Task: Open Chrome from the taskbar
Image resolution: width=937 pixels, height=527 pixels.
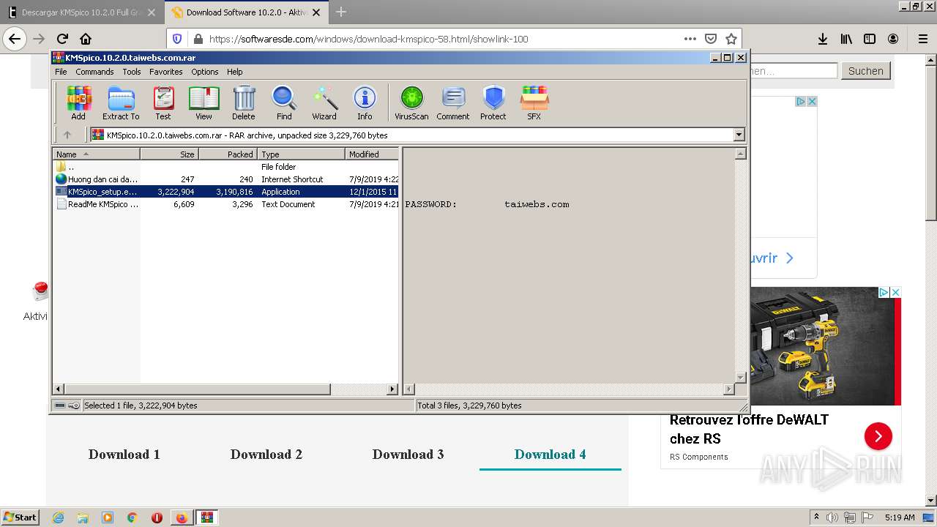Action: coord(132,517)
